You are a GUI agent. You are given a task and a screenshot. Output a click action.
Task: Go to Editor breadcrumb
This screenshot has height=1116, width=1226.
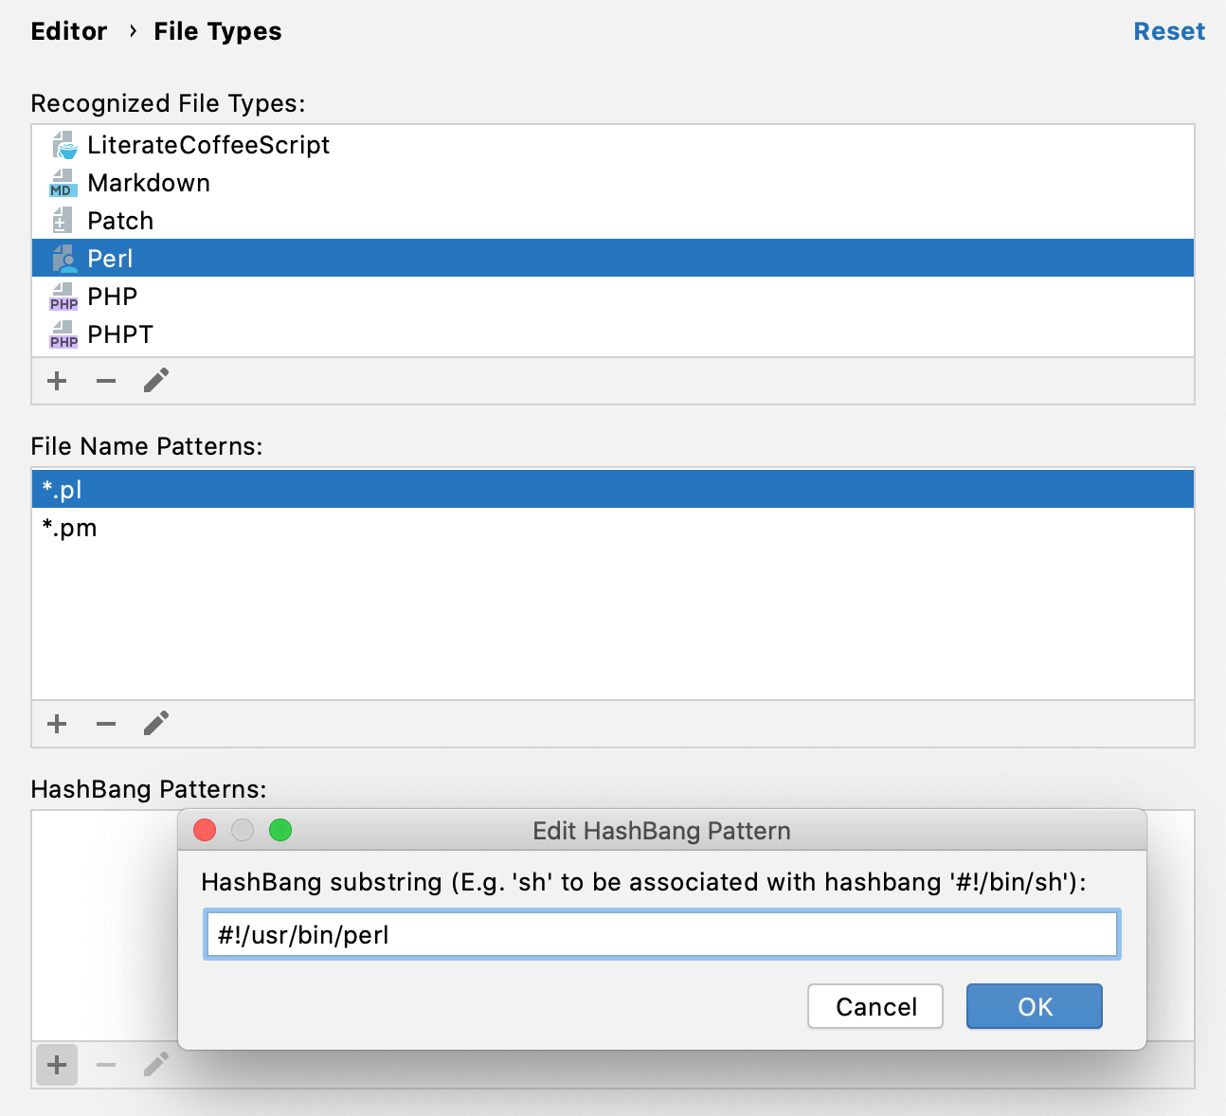[x=69, y=31]
